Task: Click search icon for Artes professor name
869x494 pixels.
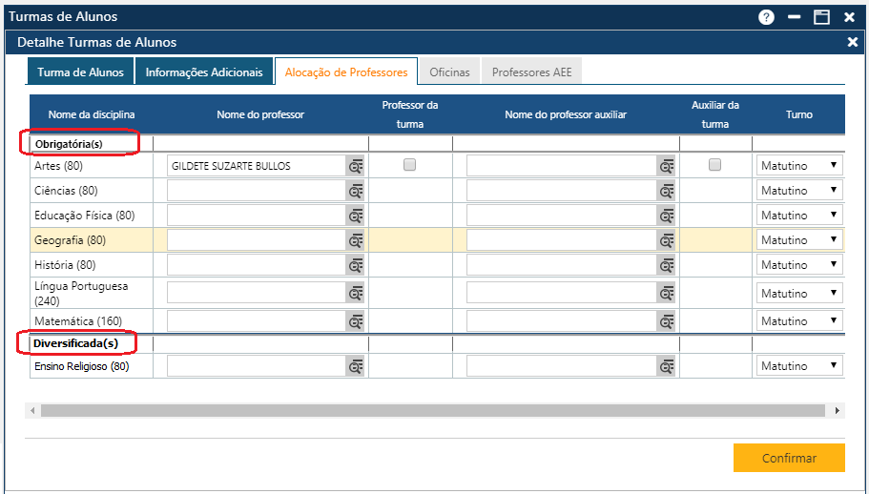Action: 355,166
